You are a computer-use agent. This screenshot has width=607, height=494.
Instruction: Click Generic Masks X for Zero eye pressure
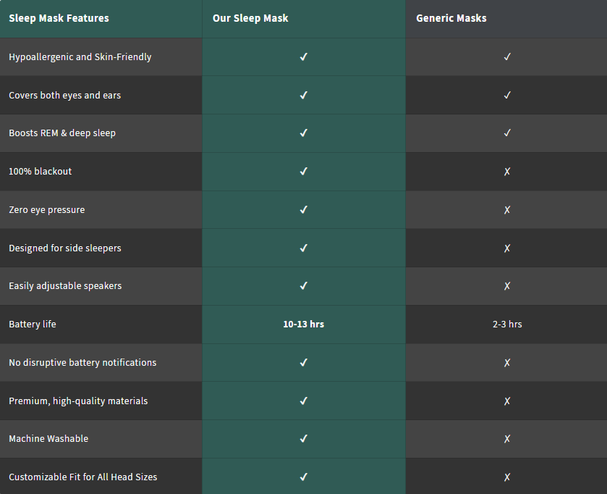[x=507, y=210]
